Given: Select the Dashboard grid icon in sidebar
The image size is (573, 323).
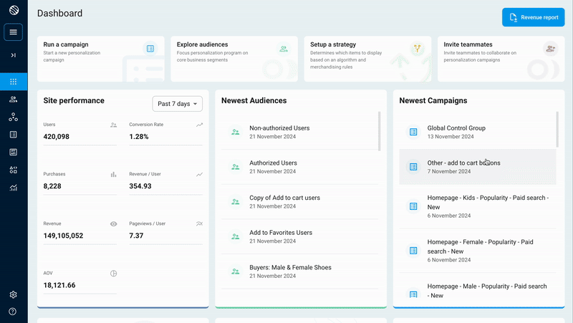Looking at the screenshot, I should [14, 82].
